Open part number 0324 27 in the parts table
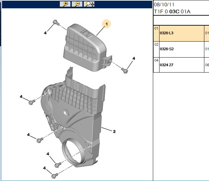This screenshot has width=209, height=181. (166, 65)
